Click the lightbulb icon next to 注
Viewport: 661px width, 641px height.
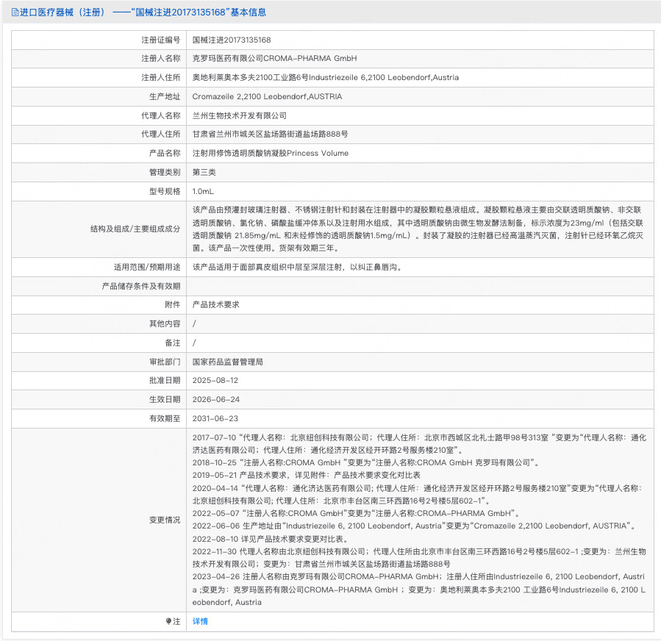pos(168,621)
